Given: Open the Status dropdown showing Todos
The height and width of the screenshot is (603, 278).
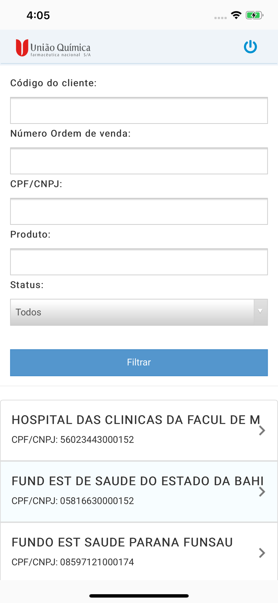Looking at the screenshot, I should 132,312.
